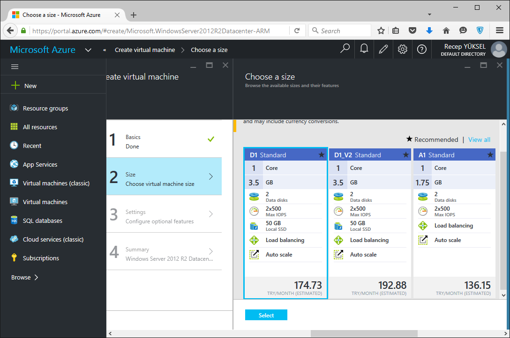Image resolution: width=510 pixels, height=338 pixels.
Task: Expand the Browse sidebar menu
Action: pyautogui.click(x=25, y=277)
